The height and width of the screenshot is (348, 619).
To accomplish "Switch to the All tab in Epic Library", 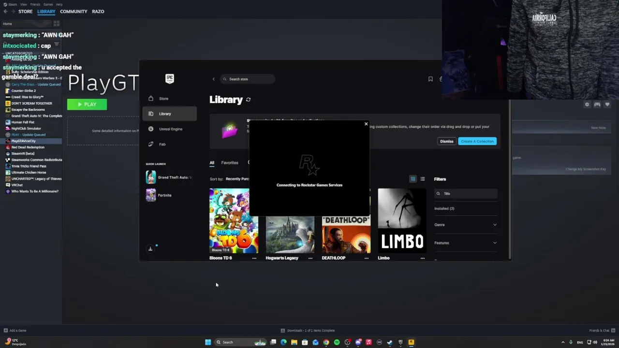I will [x=212, y=163].
